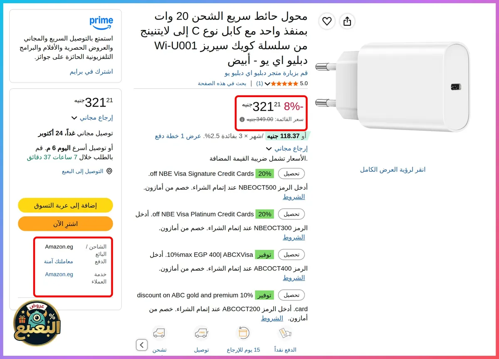
Task: Click the delivery location pin icon
Action: pyautogui.click(x=109, y=171)
